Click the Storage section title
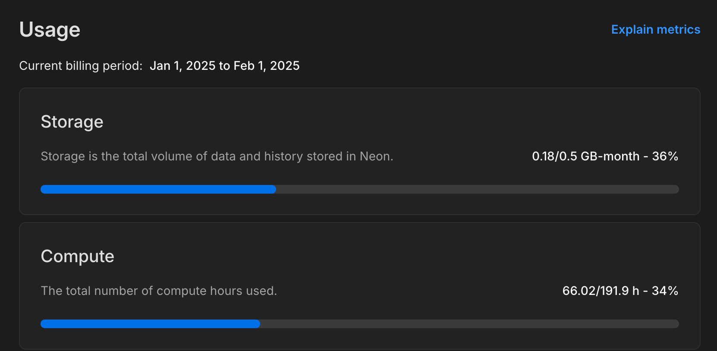717x351 pixels. (x=72, y=122)
